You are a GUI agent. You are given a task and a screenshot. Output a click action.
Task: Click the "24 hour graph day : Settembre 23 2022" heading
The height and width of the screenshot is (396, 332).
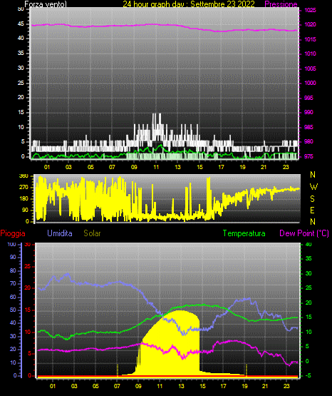pyautogui.click(x=189, y=4)
